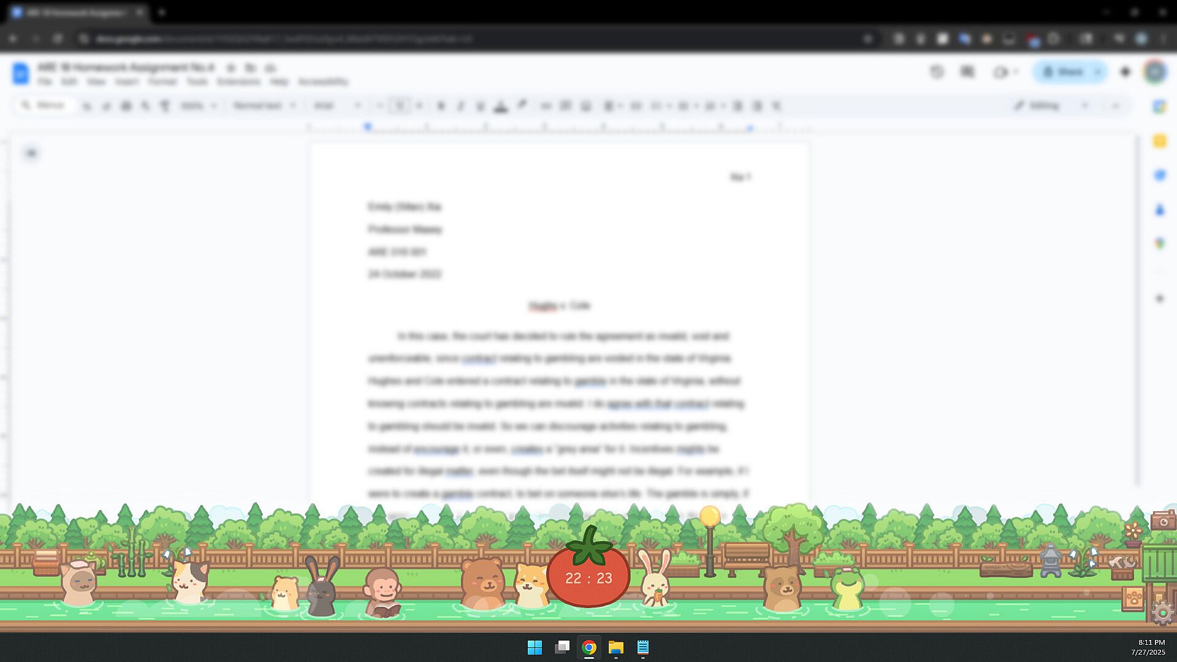This screenshot has height=662, width=1177.
Task: Open the taskbar clock showing 8:11 PM
Action: click(1148, 647)
